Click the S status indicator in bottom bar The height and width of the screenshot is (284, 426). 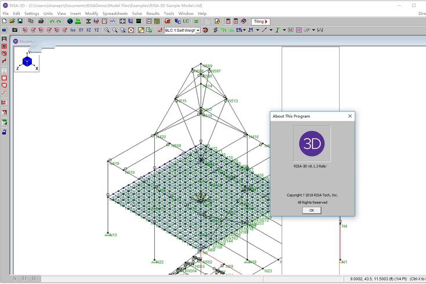point(14,278)
